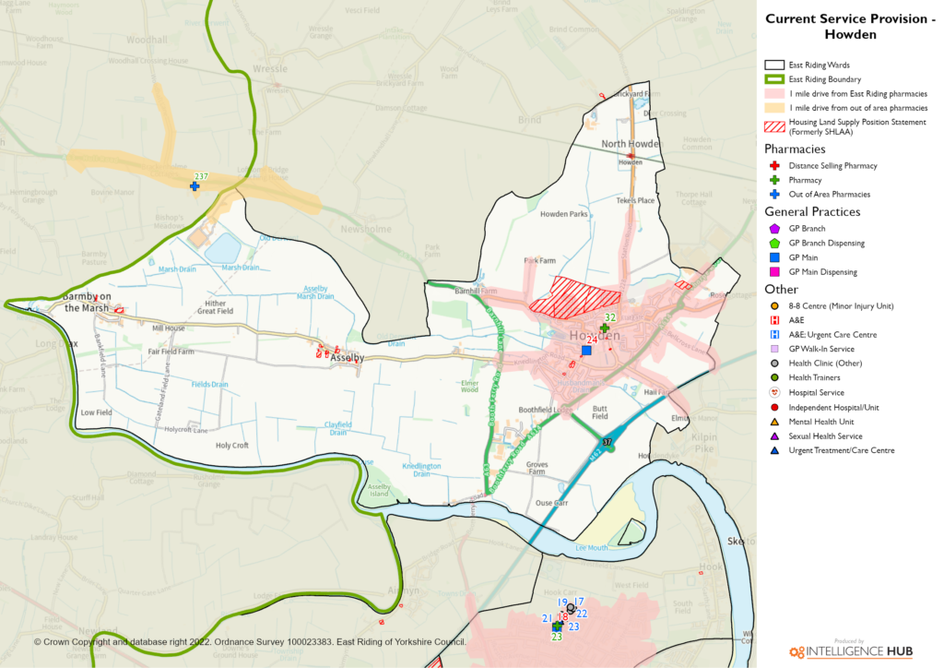Select GP Main marker 24 on the map
Image resolution: width=944 pixels, height=668 pixels.
586,351
